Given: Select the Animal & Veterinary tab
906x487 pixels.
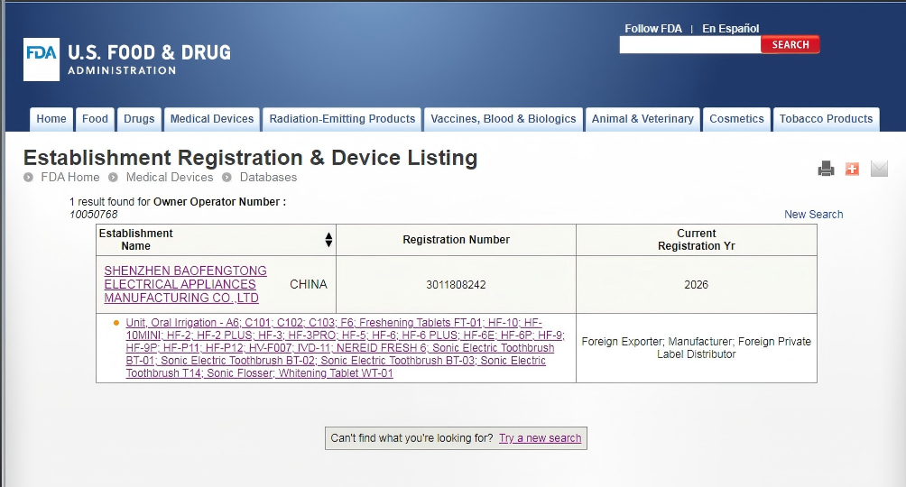Looking at the screenshot, I should (x=643, y=119).
